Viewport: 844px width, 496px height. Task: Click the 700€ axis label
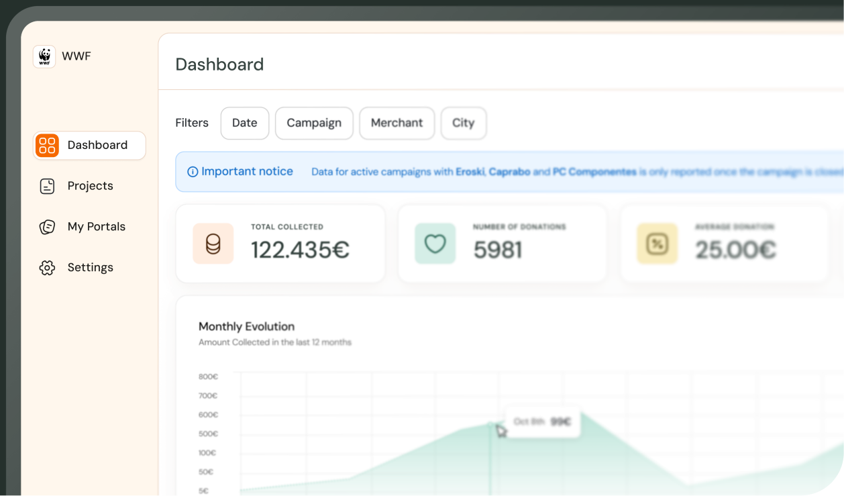click(x=208, y=396)
